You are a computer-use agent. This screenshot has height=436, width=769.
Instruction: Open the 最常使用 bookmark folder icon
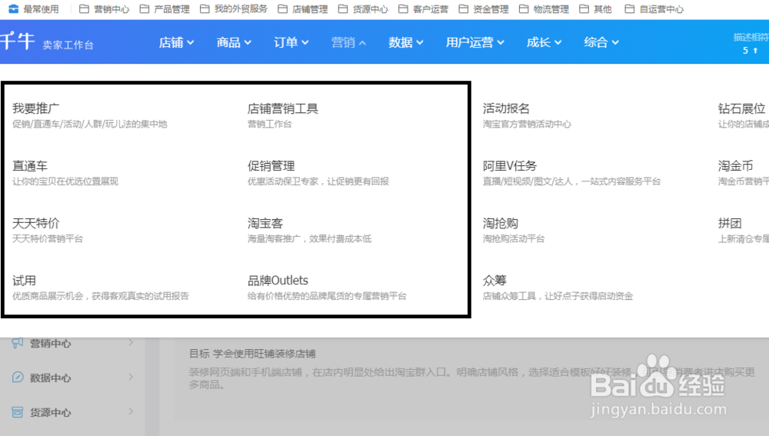tap(13, 8)
